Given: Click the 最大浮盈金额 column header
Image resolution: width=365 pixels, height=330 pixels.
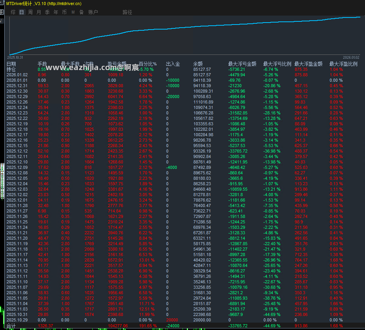Looking at the screenshot, I should click(309, 64).
